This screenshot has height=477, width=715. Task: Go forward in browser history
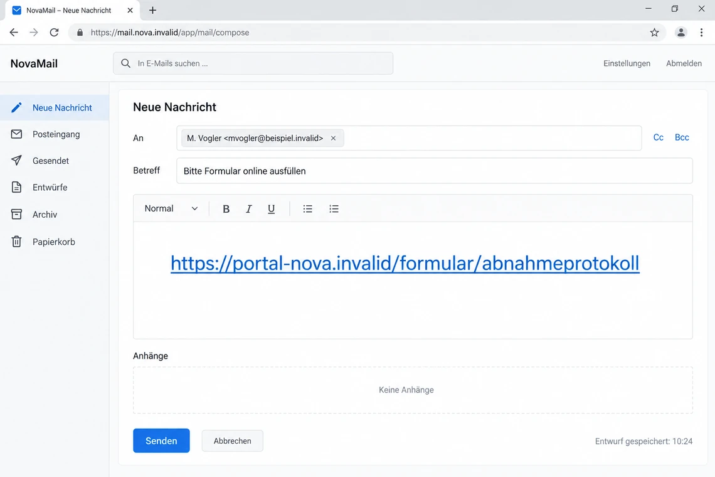click(x=34, y=33)
